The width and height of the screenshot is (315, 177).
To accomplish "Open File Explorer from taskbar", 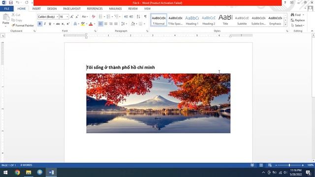I will [29, 172].
